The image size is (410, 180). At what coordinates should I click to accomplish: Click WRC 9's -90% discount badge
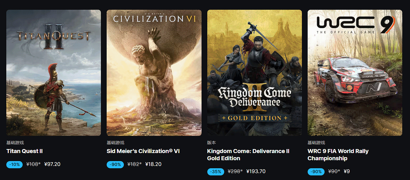point(316,172)
